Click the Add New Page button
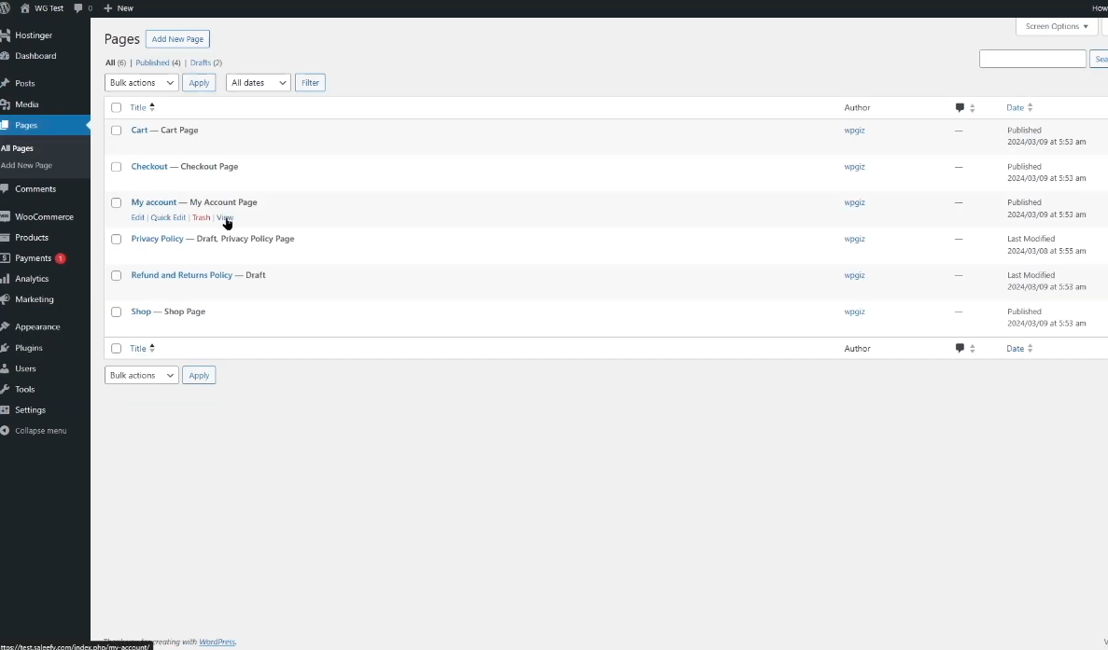Screen dimensions: 1108x650 tap(177, 39)
